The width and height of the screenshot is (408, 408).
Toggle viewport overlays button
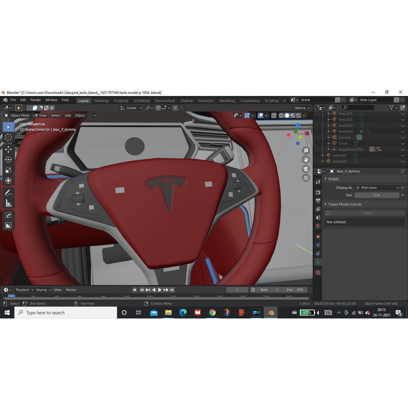(260, 115)
